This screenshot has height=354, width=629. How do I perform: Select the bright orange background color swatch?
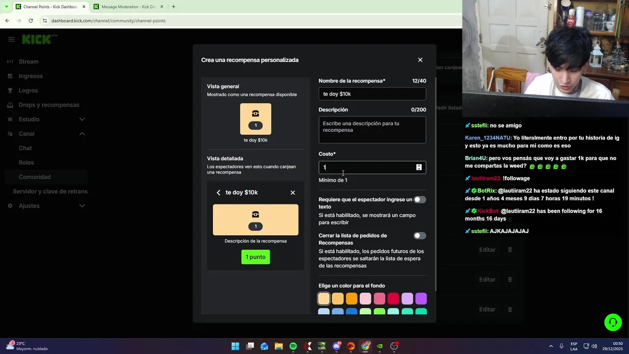click(x=351, y=298)
